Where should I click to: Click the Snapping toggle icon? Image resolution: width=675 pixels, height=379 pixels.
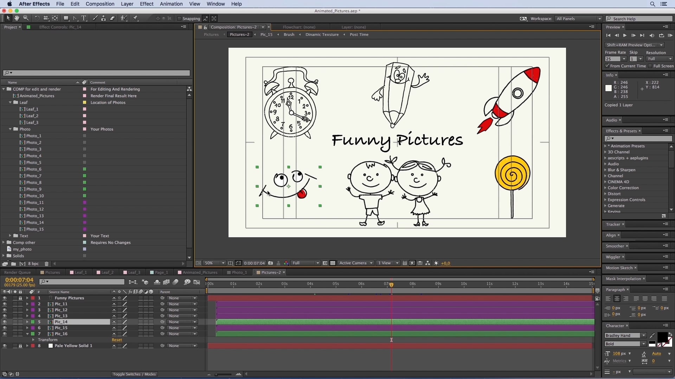pos(180,19)
